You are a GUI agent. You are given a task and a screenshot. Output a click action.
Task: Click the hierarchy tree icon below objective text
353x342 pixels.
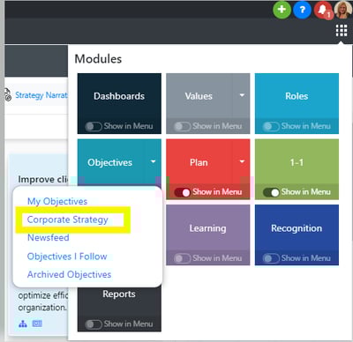click(23, 323)
